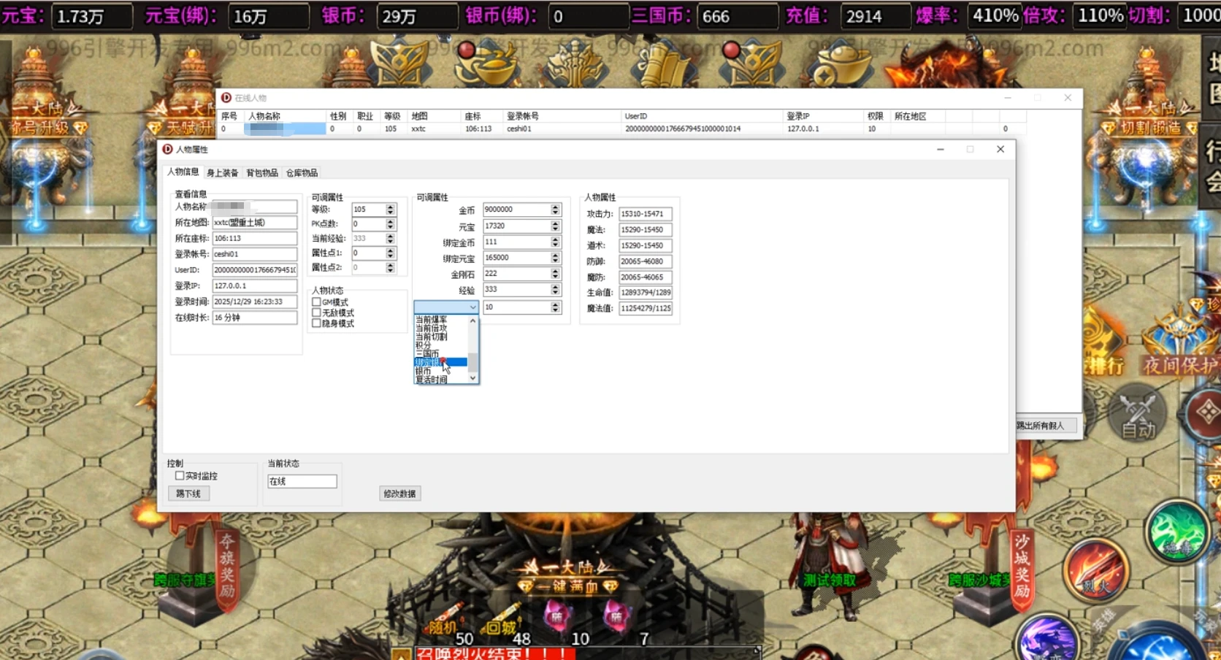Screen dimensions: 1221x660
Task: Click the red diamond-pattern round button
Action: pyautogui.click(x=1205, y=412)
